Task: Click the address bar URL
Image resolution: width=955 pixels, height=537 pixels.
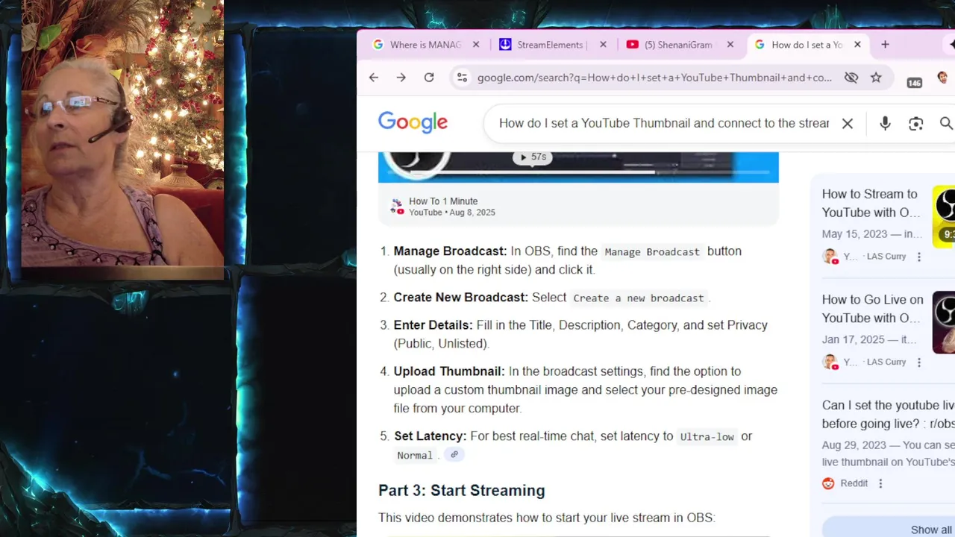Action: click(654, 78)
